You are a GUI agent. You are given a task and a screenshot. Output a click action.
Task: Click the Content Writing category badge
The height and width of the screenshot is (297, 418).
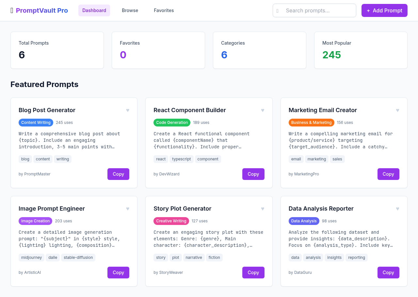tap(36, 123)
